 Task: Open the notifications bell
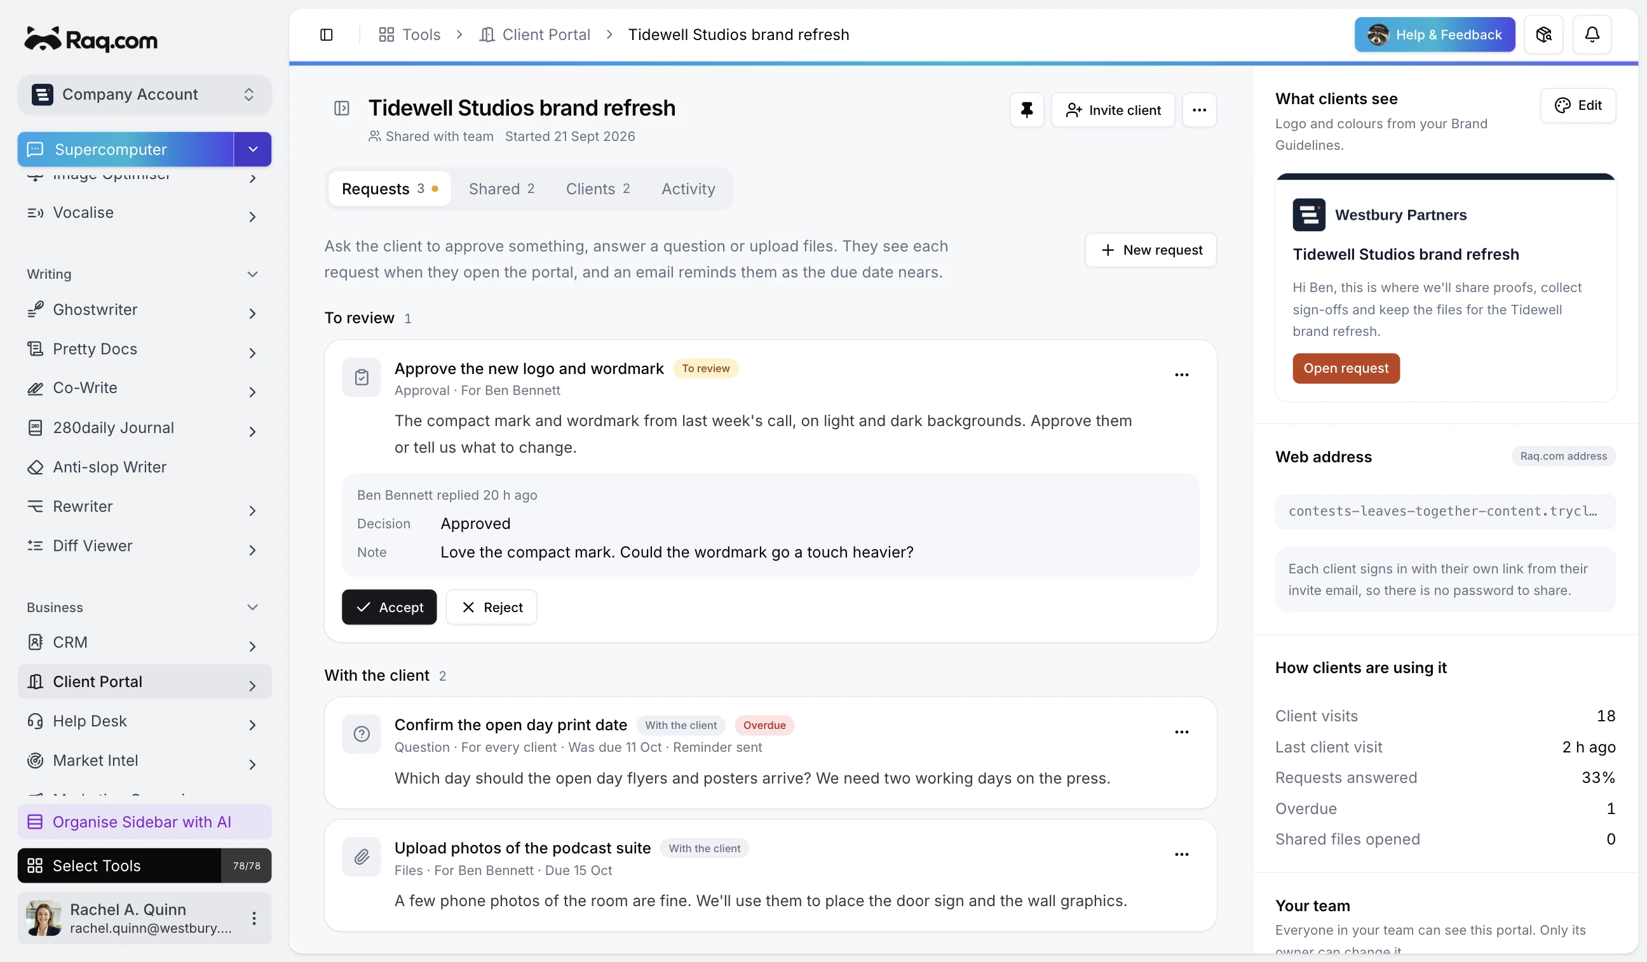(x=1592, y=35)
